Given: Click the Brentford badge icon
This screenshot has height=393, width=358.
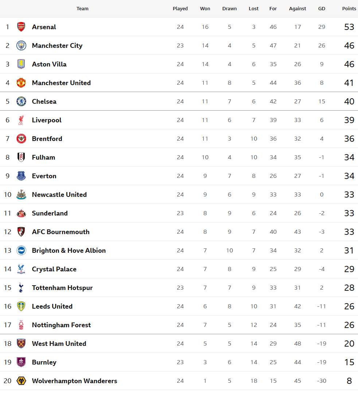Looking at the screenshot, I should point(21,139).
